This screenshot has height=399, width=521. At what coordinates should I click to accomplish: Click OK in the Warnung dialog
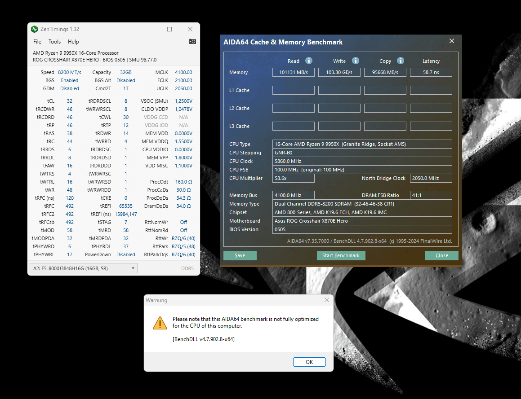click(x=309, y=362)
